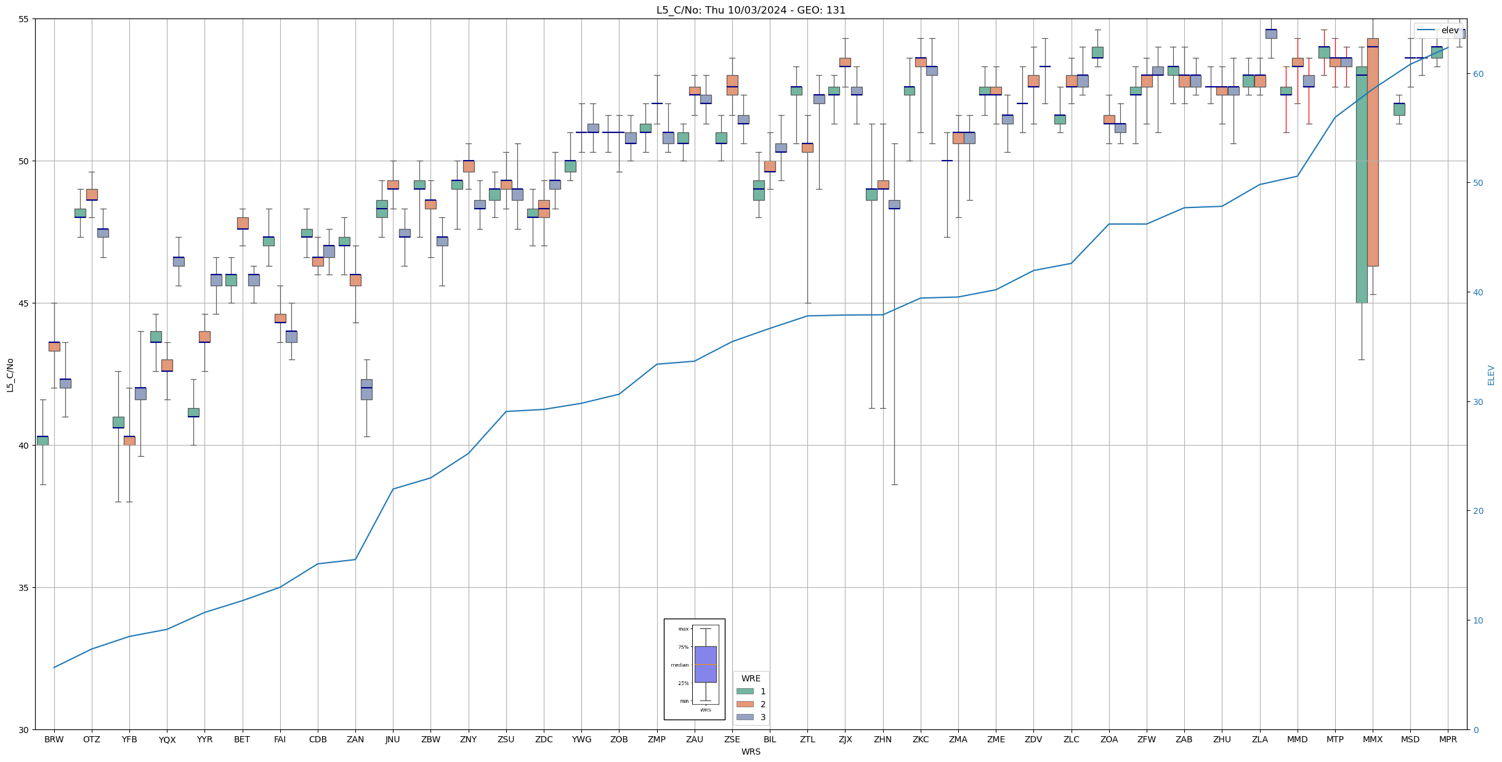This screenshot has height=762, width=1502.
Task: Click the WRE legend title
Action: click(x=750, y=678)
